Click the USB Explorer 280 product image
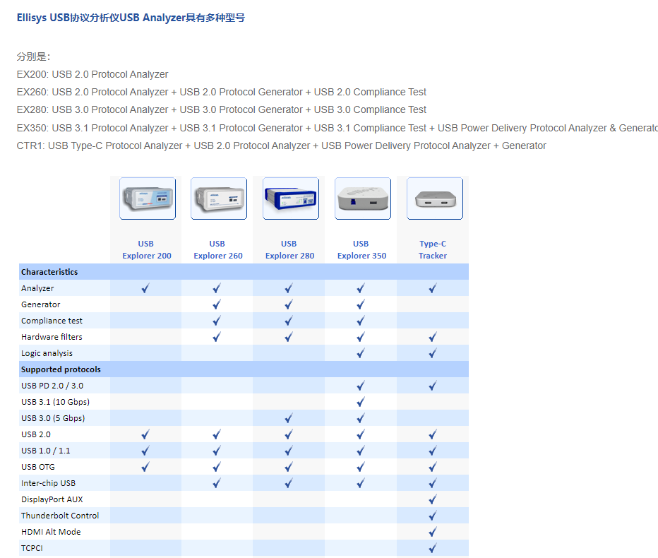The height and width of the screenshot is (558, 658). 290,198
